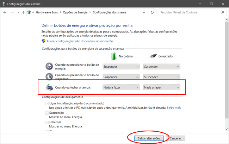Click the sleep button icon

point(50,77)
